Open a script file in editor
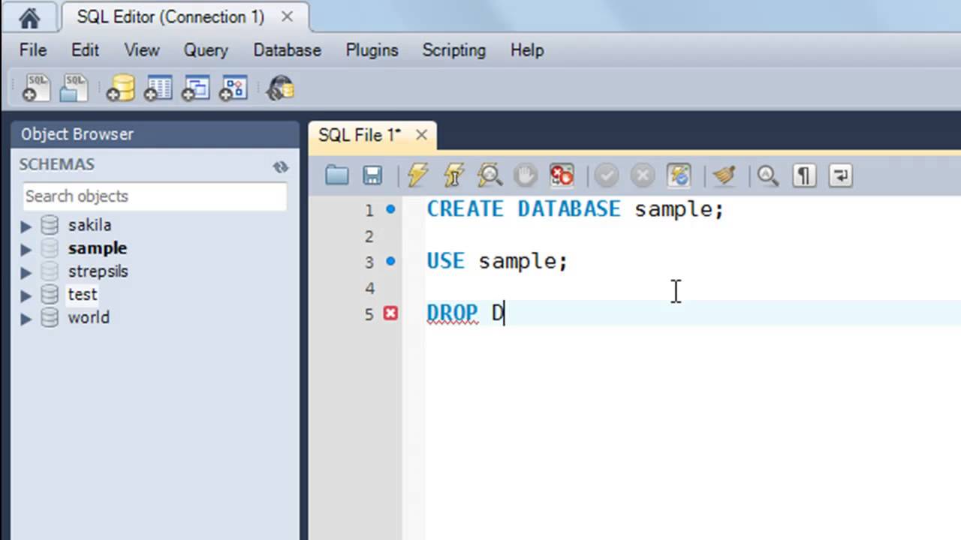This screenshot has width=961, height=540. [x=337, y=175]
